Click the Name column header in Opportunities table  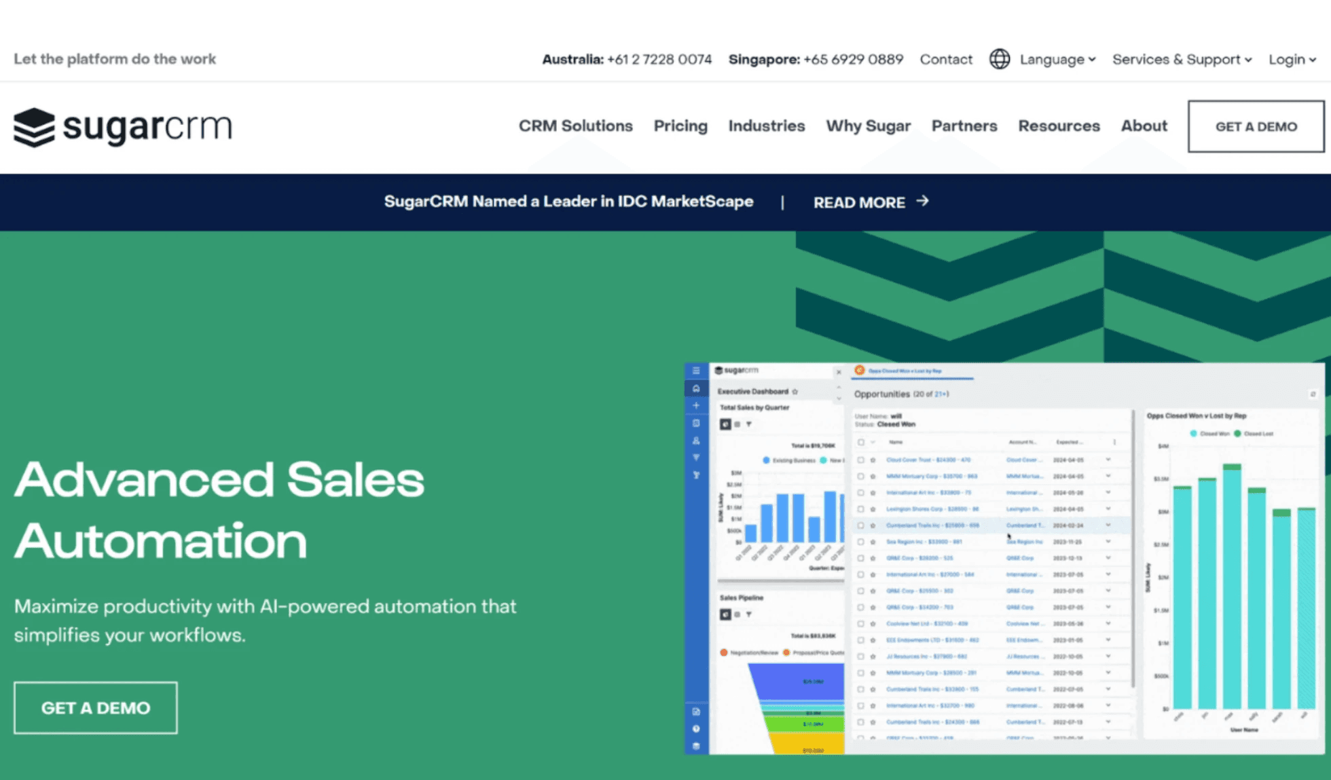[896, 443]
